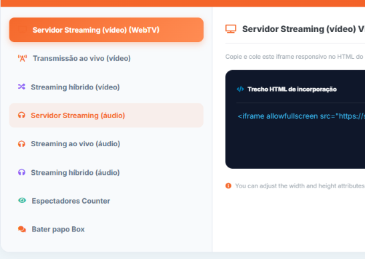Open Streaming híbrido (vídeo) menu item
365x259 pixels.
click(106, 87)
